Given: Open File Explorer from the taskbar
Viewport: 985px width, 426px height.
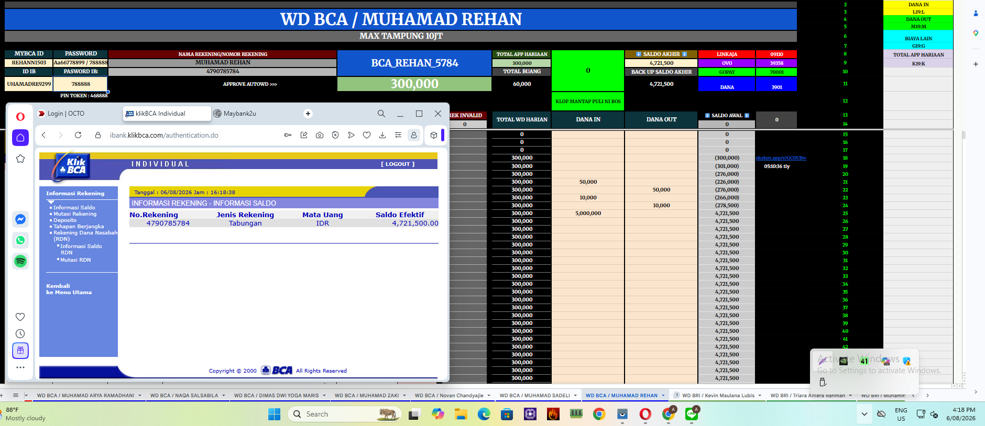Looking at the screenshot, I should click(x=461, y=414).
